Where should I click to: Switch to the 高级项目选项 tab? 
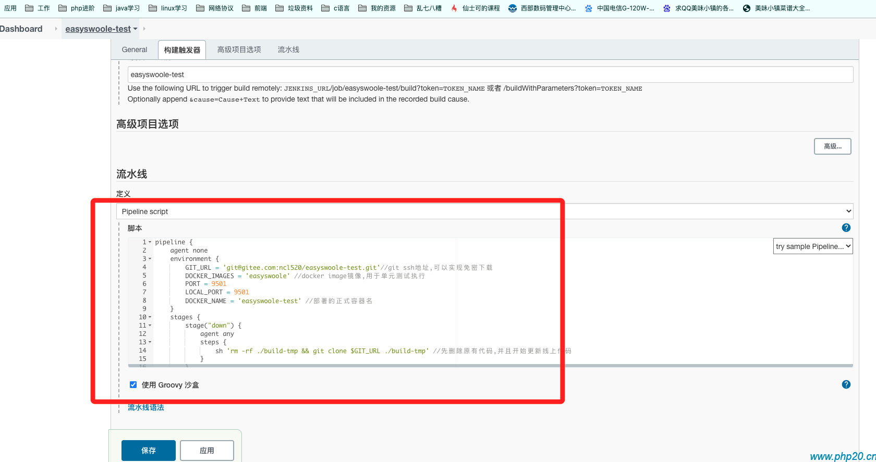click(239, 49)
